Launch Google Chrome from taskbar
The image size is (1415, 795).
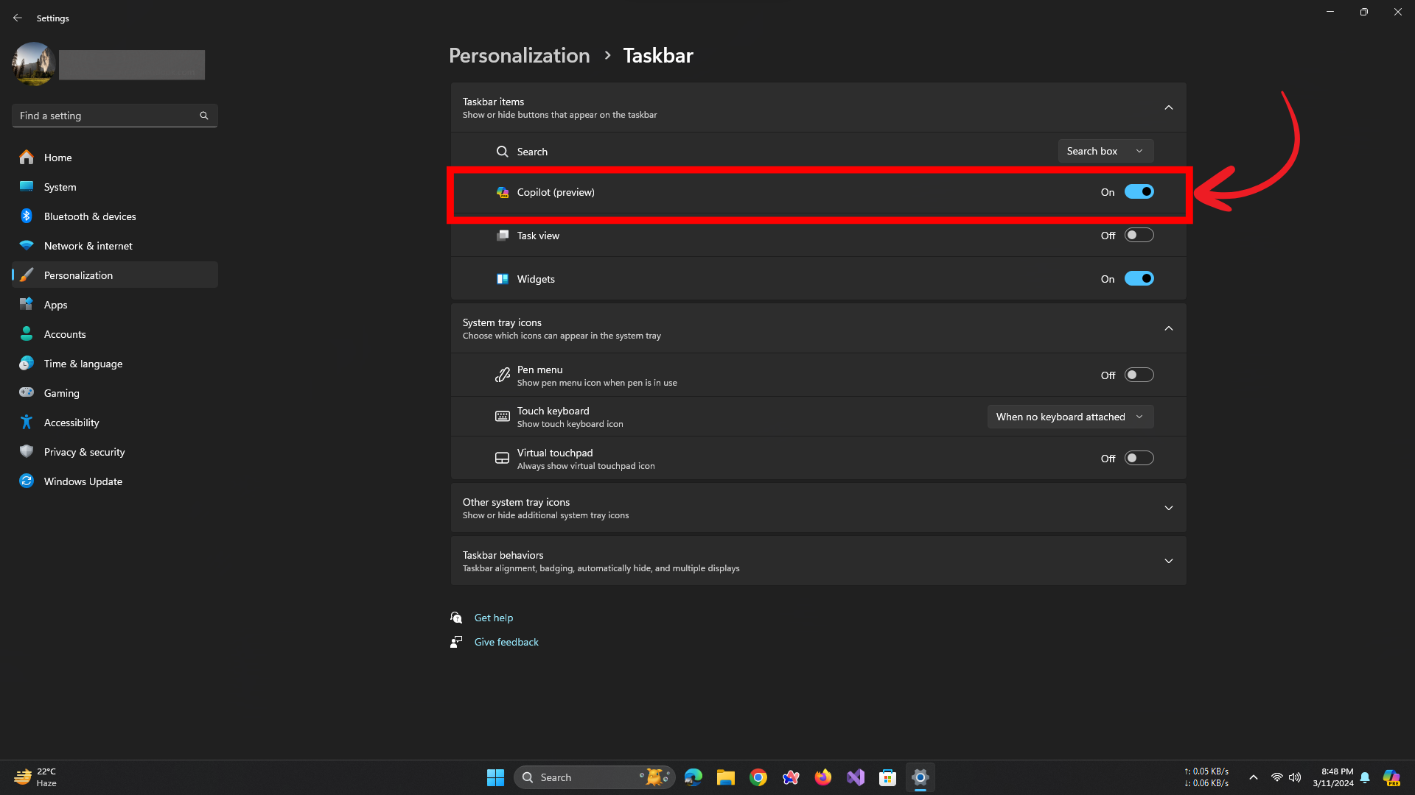pyautogui.click(x=758, y=777)
